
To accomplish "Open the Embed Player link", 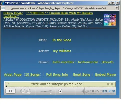I will click(106, 75).
